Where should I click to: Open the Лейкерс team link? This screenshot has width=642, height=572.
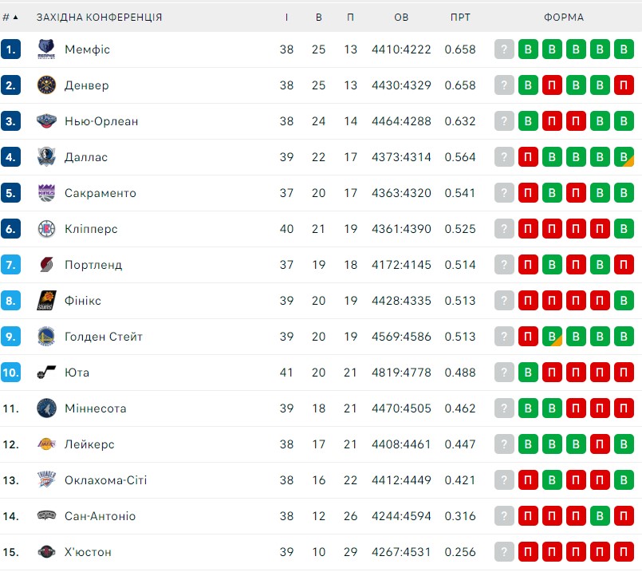[89, 444]
